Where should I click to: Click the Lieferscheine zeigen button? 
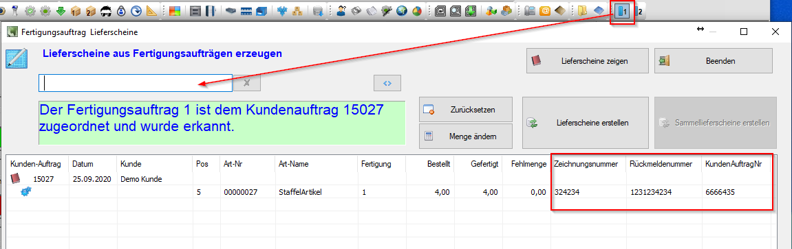(588, 61)
